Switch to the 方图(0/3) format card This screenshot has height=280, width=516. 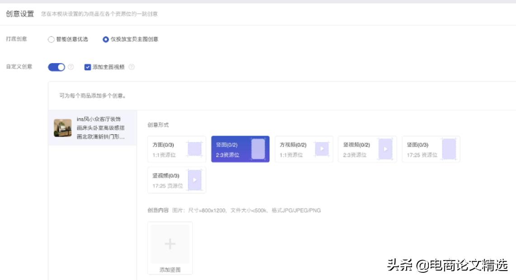(176, 149)
